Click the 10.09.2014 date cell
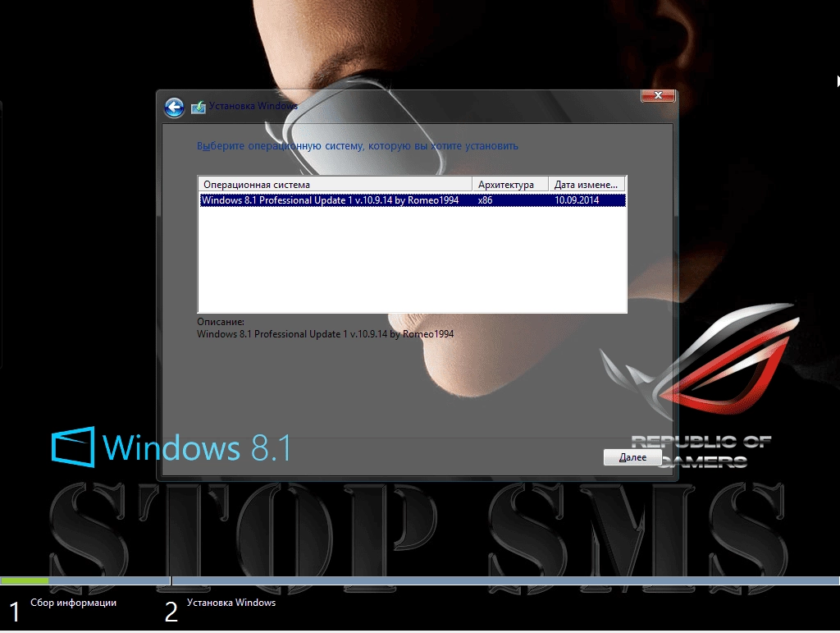 577,200
